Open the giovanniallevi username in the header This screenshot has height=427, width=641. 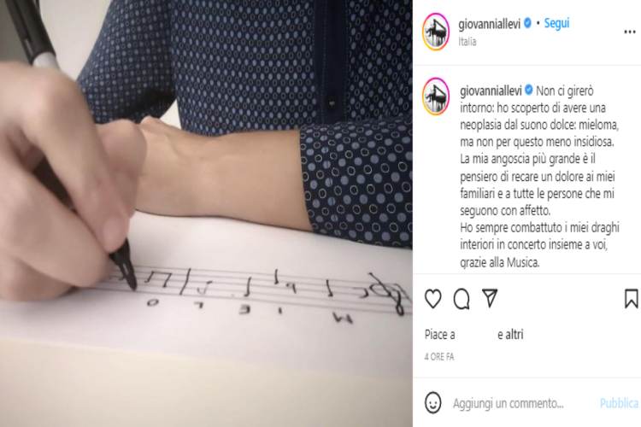click(x=490, y=24)
